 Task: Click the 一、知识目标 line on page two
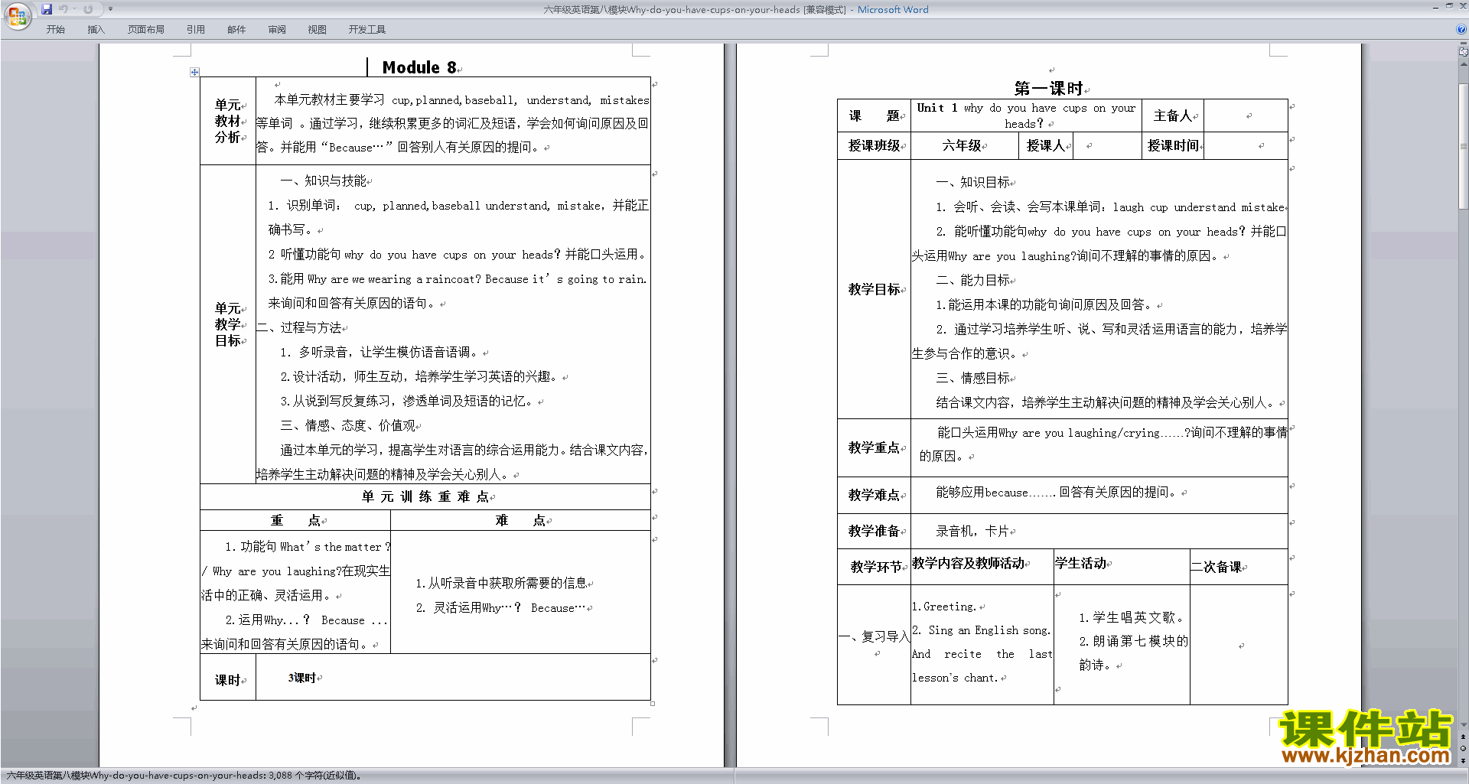[972, 183]
